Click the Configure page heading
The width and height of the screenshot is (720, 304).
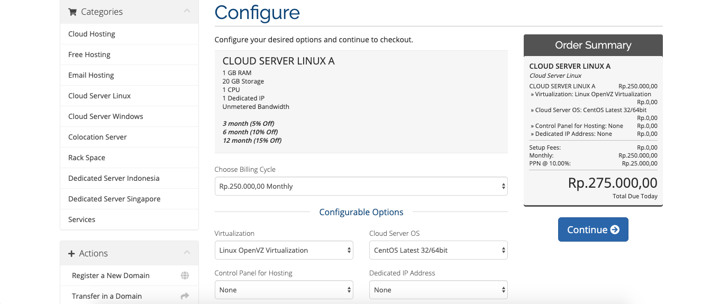click(x=257, y=12)
